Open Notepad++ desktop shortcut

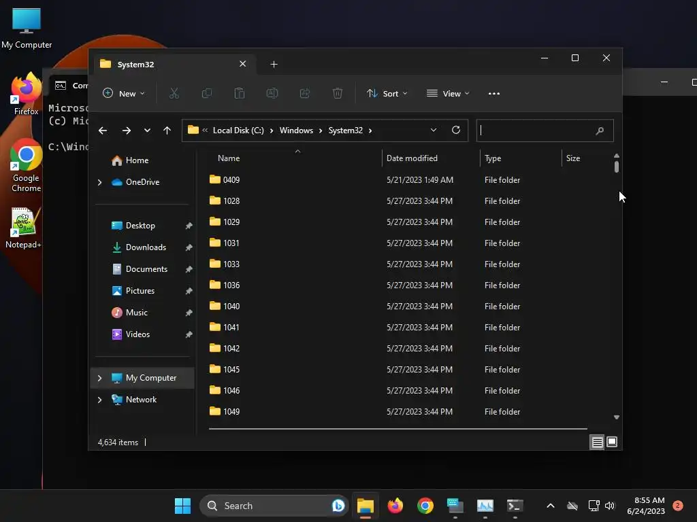coord(23,228)
